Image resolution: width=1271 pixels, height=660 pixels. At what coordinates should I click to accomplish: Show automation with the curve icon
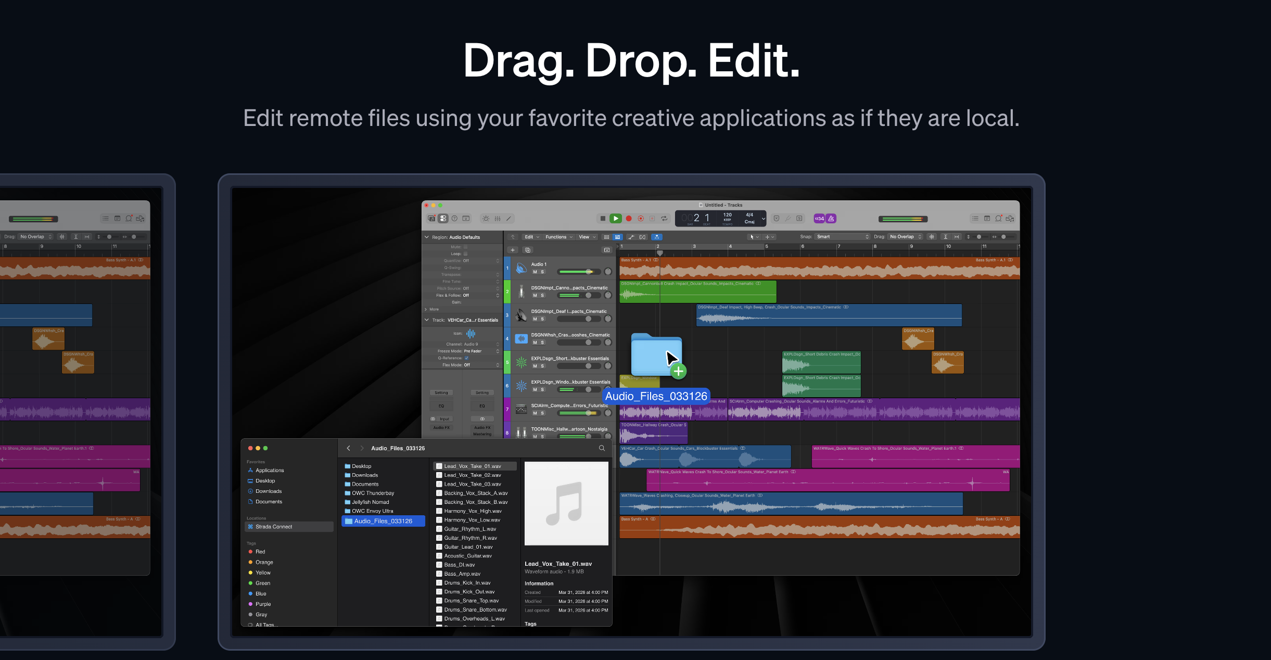point(631,237)
